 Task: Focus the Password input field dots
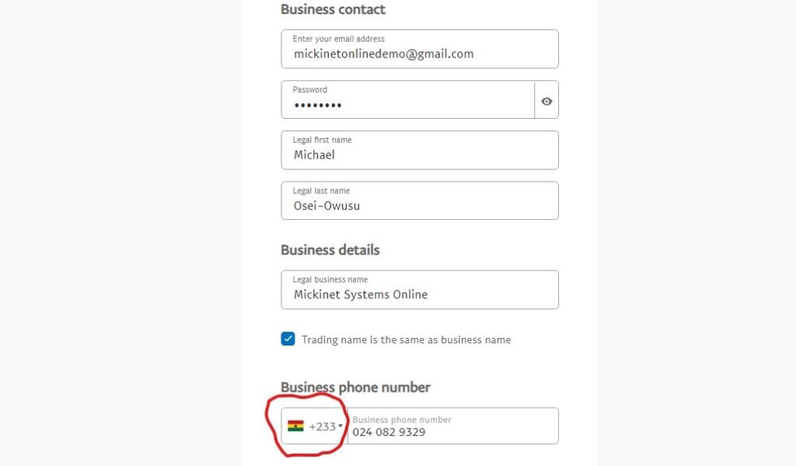point(318,106)
